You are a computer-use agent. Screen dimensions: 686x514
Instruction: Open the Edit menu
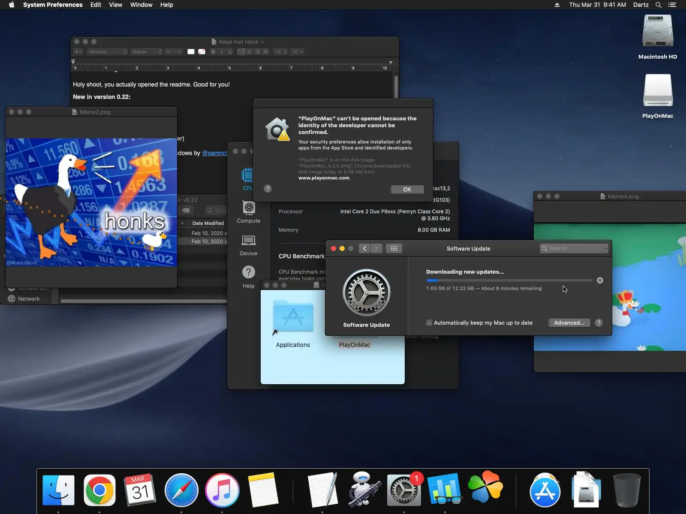(x=96, y=5)
